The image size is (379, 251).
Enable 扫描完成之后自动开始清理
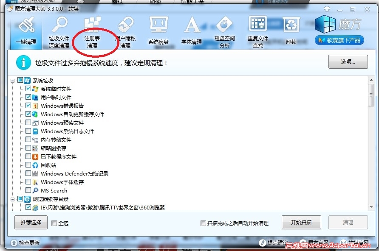(203, 222)
